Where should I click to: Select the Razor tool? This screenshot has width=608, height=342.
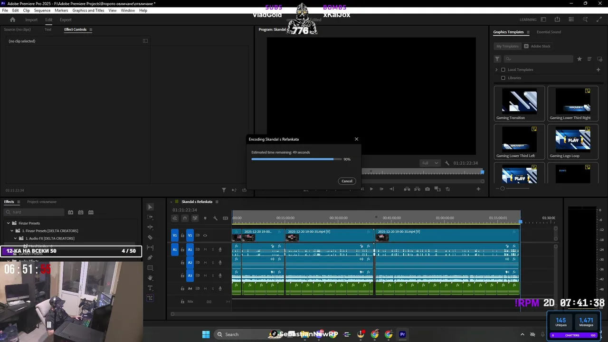[x=150, y=237]
